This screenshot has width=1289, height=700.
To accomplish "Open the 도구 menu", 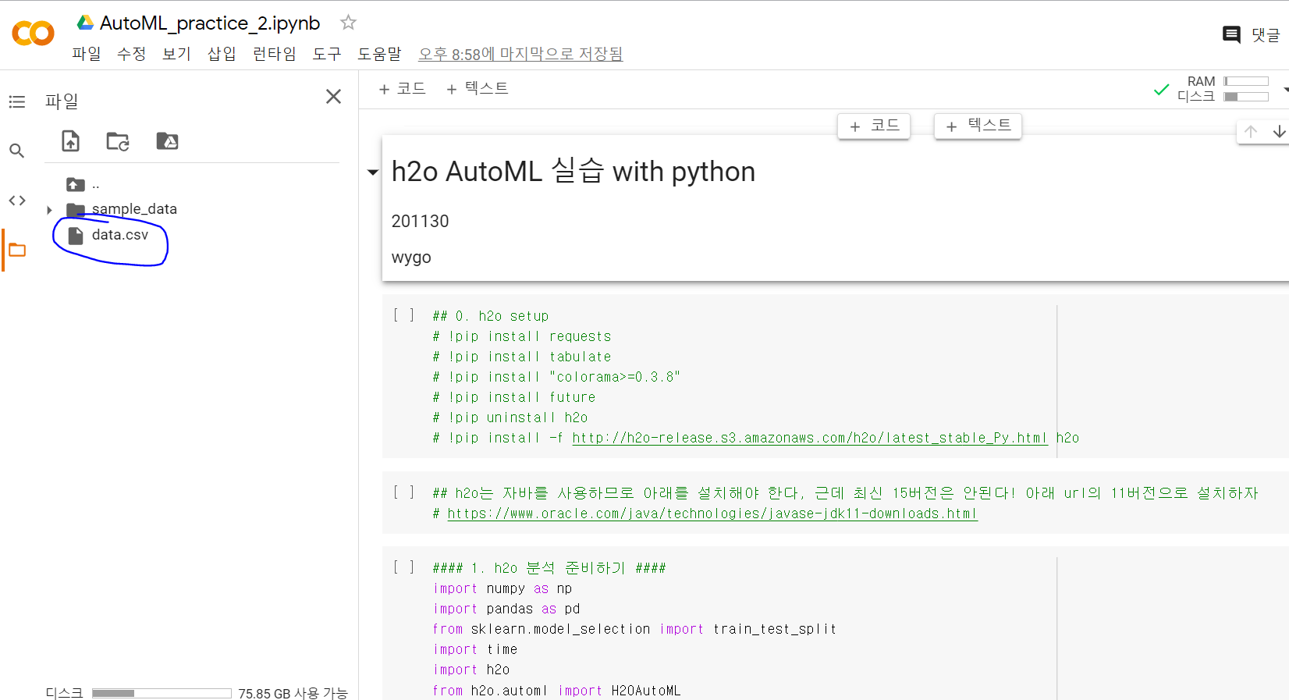I will [327, 54].
